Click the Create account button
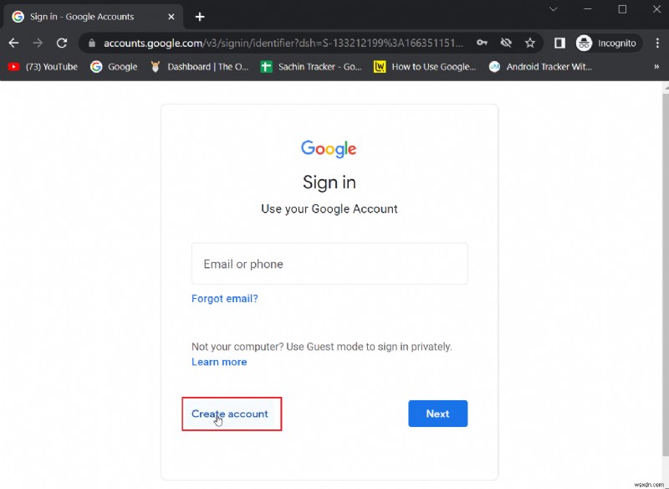The width and height of the screenshot is (669, 489). (x=231, y=413)
